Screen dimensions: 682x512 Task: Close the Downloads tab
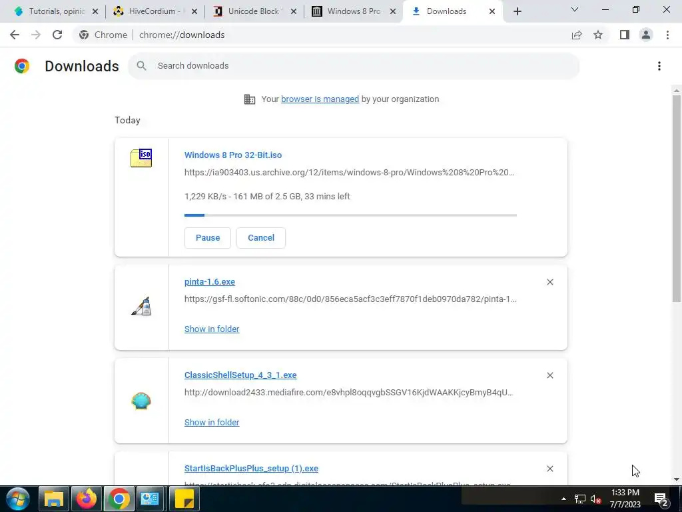[x=492, y=11]
